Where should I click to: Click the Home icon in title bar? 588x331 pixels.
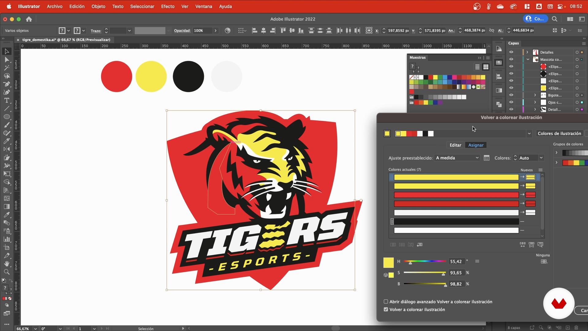click(29, 19)
